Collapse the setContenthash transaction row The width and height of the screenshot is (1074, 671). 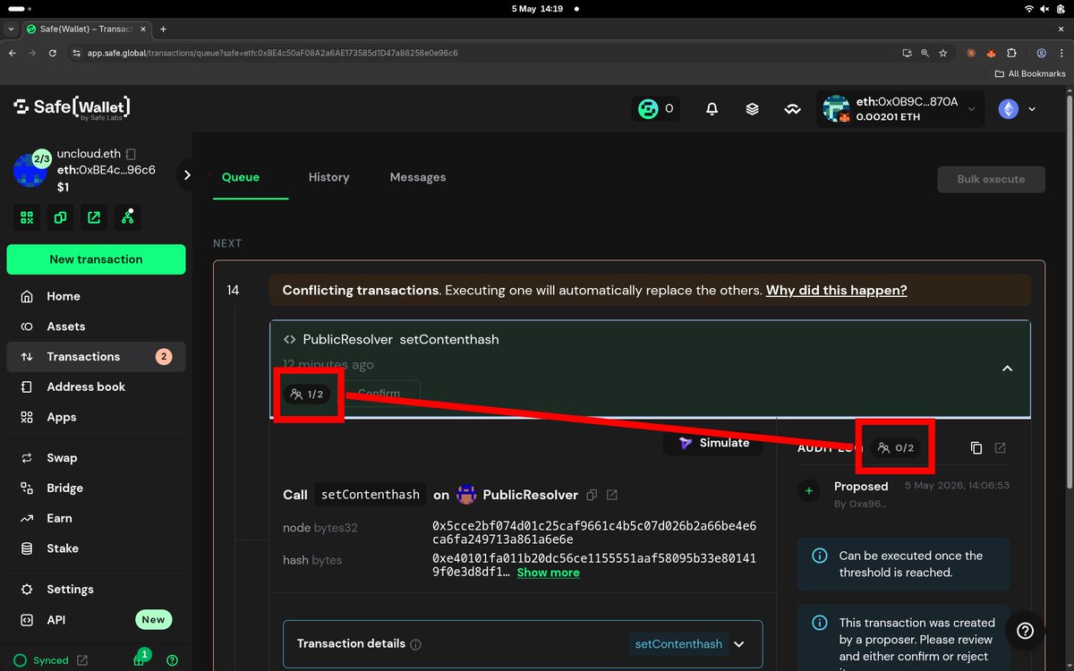[x=1007, y=369]
